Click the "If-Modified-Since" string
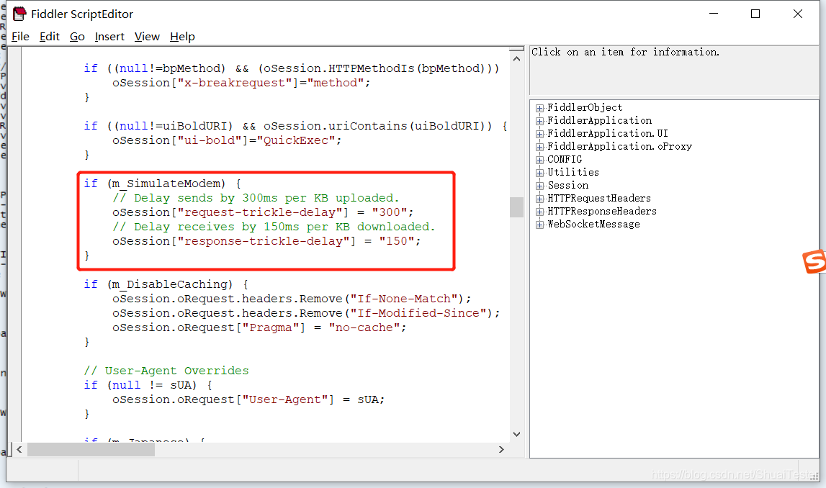The width and height of the screenshot is (826, 488). click(x=418, y=313)
